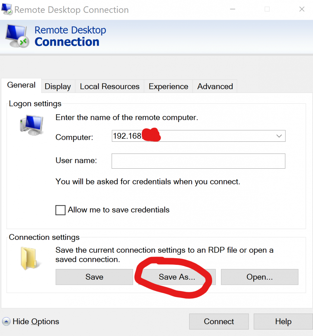Click the 'Computer:' label
Image resolution: width=313 pixels, height=336 pixels.
[74, 137]
